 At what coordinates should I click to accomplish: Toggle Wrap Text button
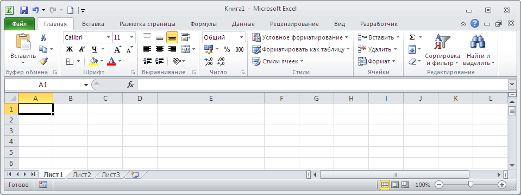click(186, 37)
